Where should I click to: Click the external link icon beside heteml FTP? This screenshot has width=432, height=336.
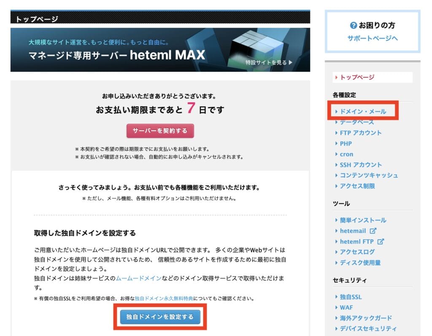pos(381,241)
